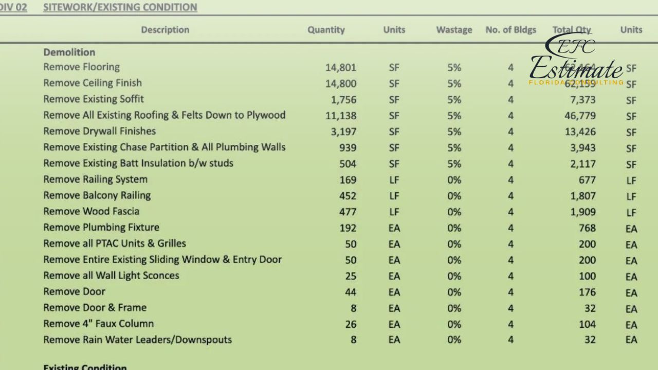Select the Demolition section label

[x=69, y=52]
